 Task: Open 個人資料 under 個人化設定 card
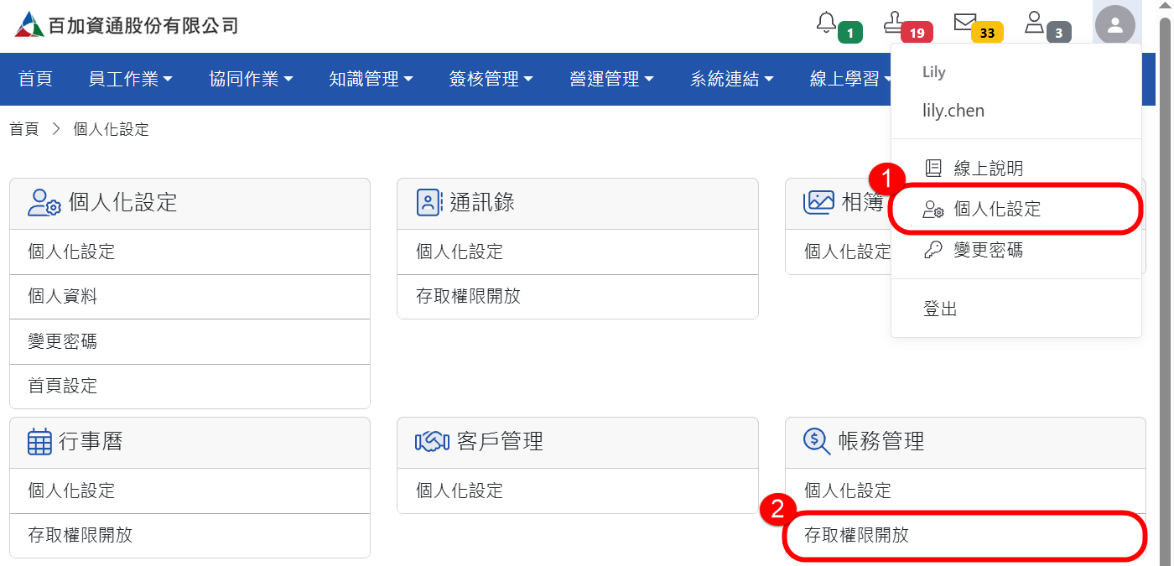pos(190,297)
